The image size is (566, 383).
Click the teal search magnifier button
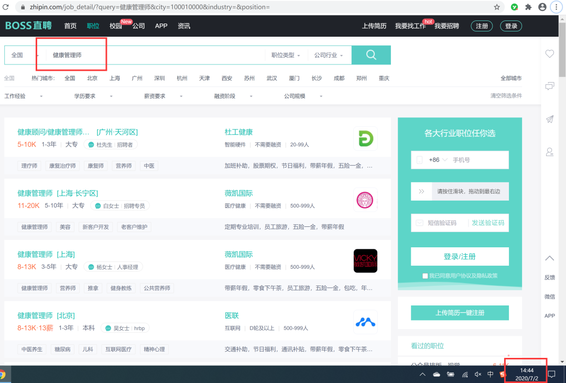point(371,55)
